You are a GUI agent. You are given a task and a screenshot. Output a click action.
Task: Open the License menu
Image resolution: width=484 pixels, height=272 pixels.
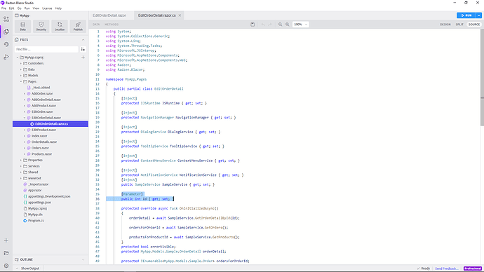tap(47, 8)
